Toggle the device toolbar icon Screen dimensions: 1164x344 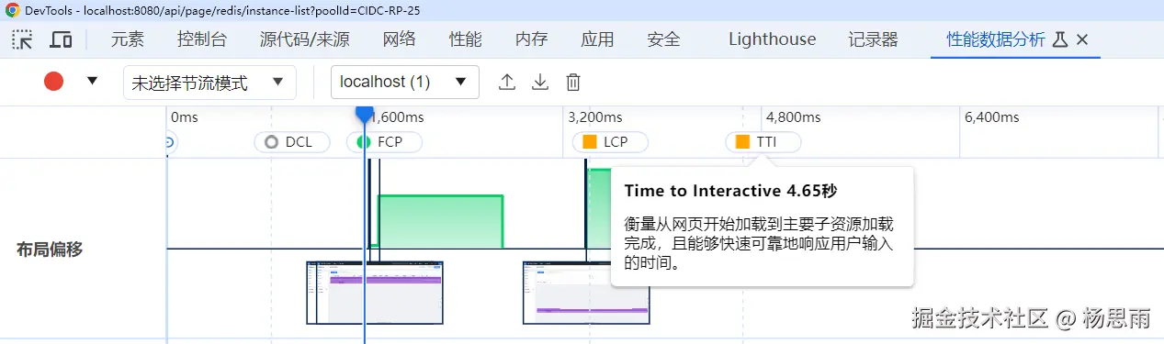[61, 39]
